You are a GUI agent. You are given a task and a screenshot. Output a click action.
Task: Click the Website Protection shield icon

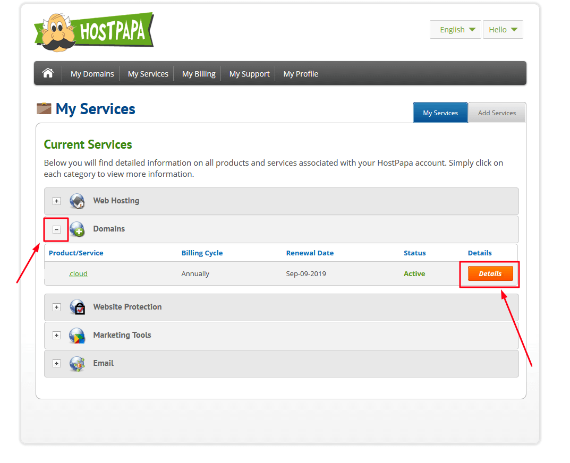pos(77,307)
